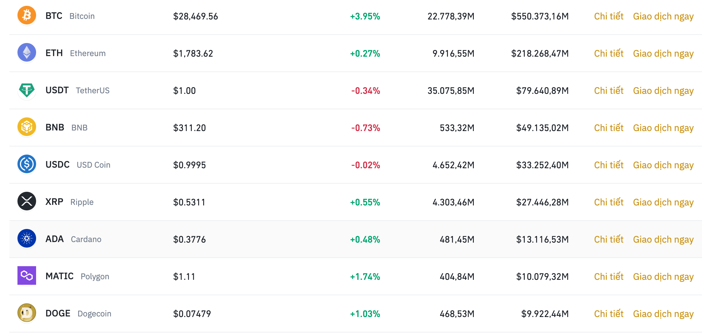Click the volume 35.075,85M

451,91
